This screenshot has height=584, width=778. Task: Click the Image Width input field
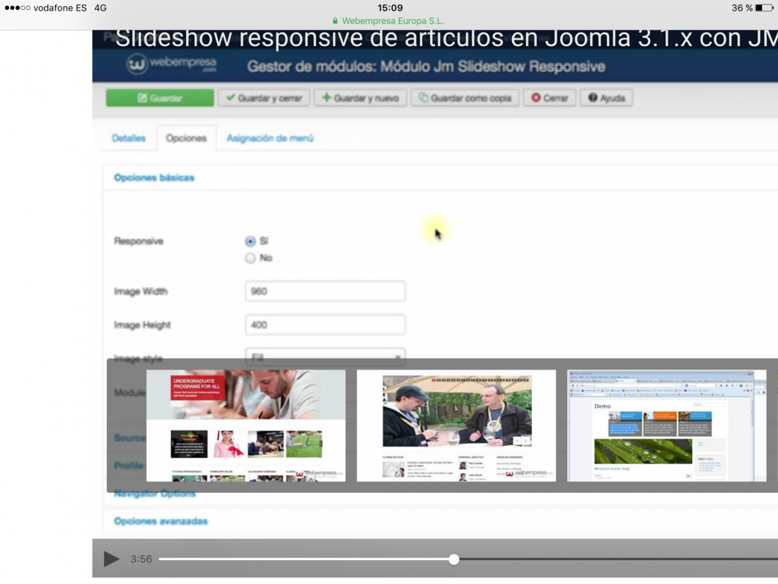[325, 291]
